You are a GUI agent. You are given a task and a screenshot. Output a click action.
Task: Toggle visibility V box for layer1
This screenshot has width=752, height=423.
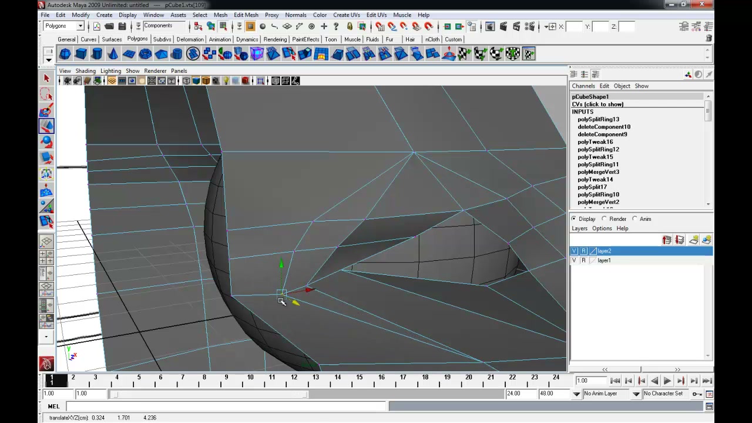(574, 260)
